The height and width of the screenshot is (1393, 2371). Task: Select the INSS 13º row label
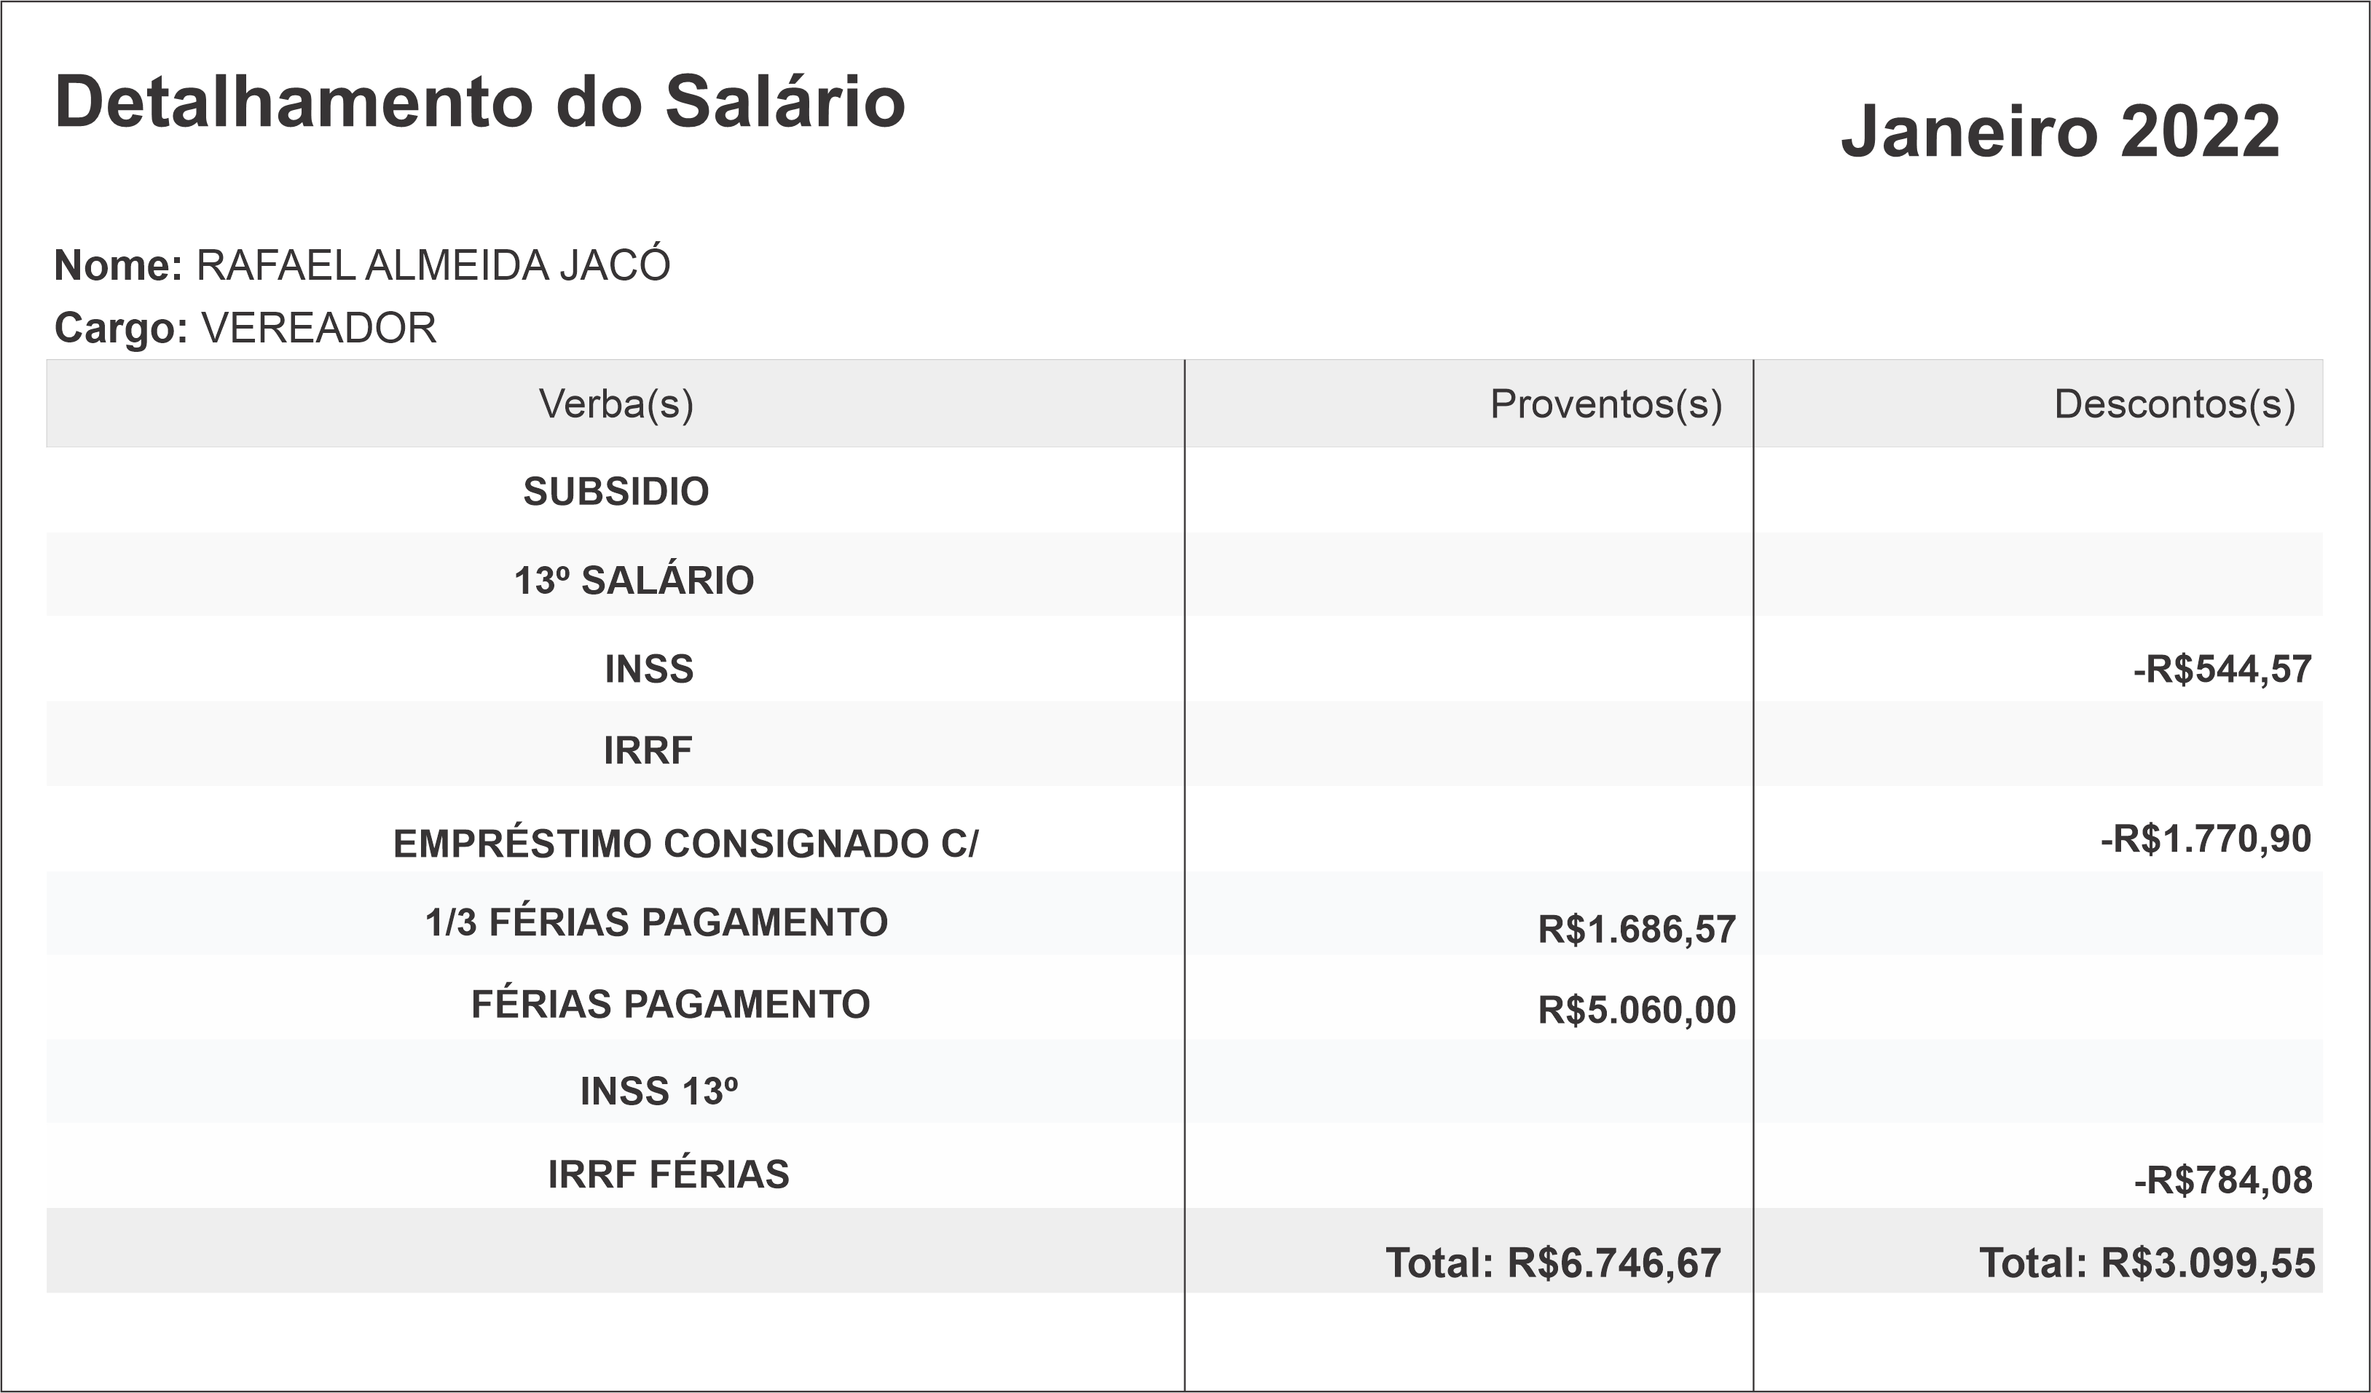point(658,1092)
